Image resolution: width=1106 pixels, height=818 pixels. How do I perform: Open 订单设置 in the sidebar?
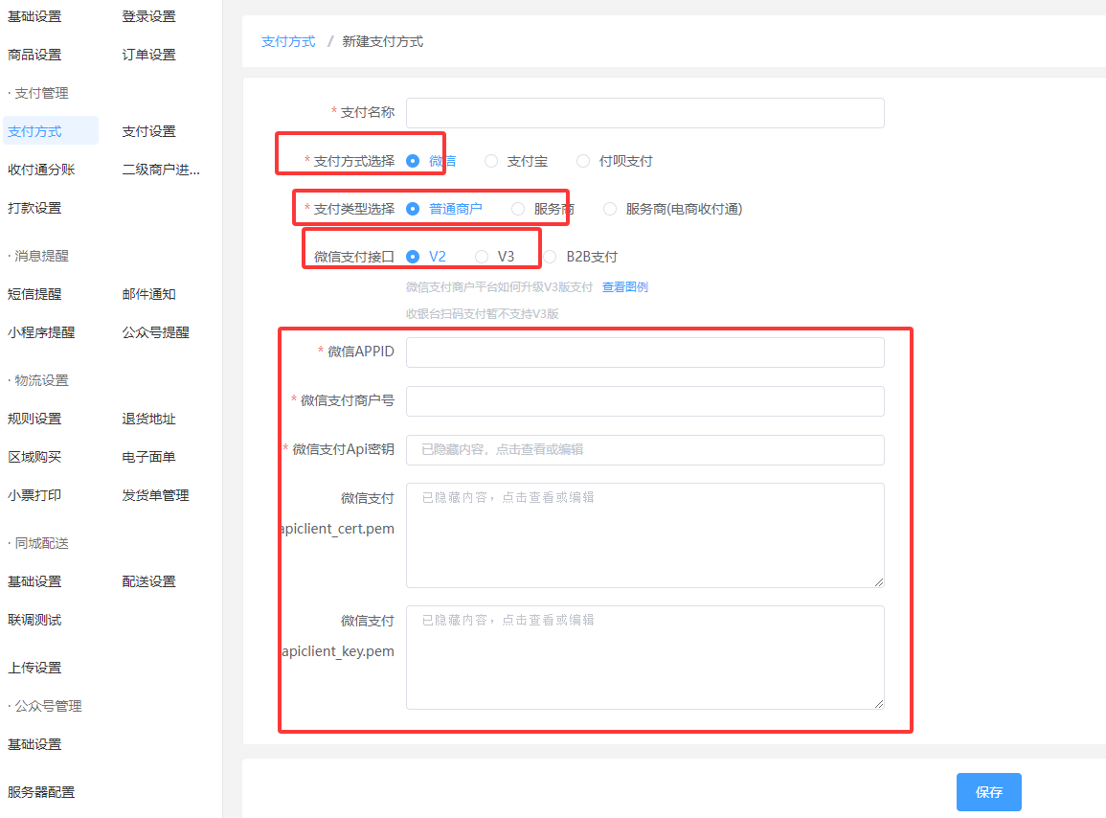148,55
